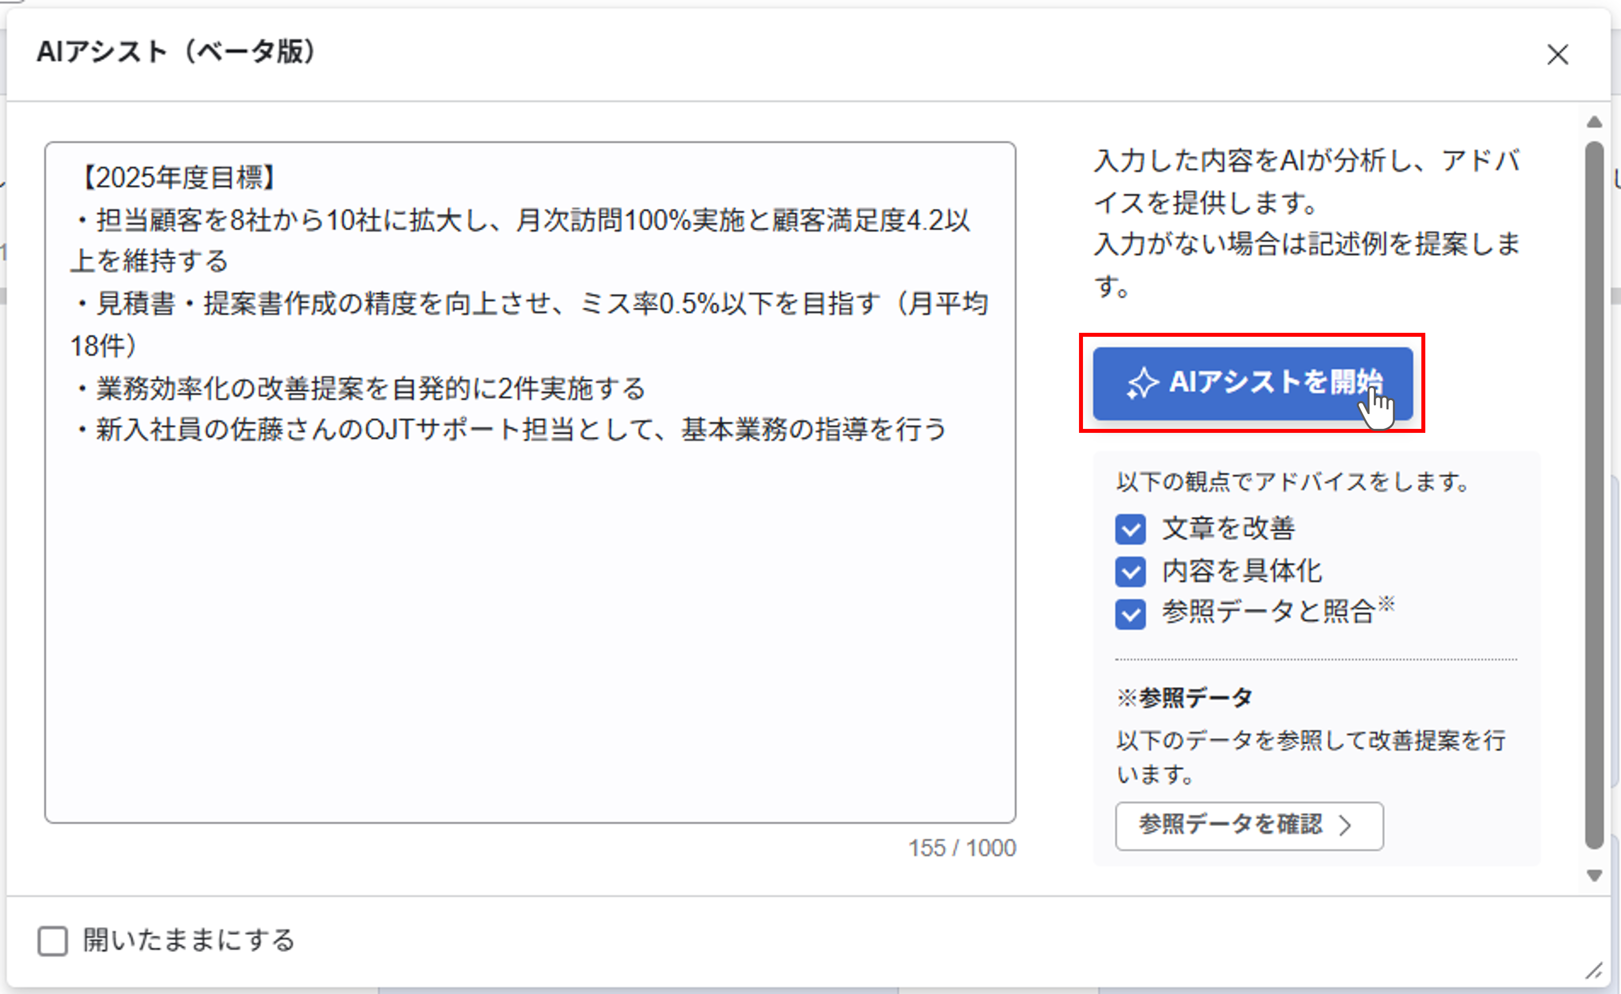Uncheck the 文章を改善 checkbox

1130,529
